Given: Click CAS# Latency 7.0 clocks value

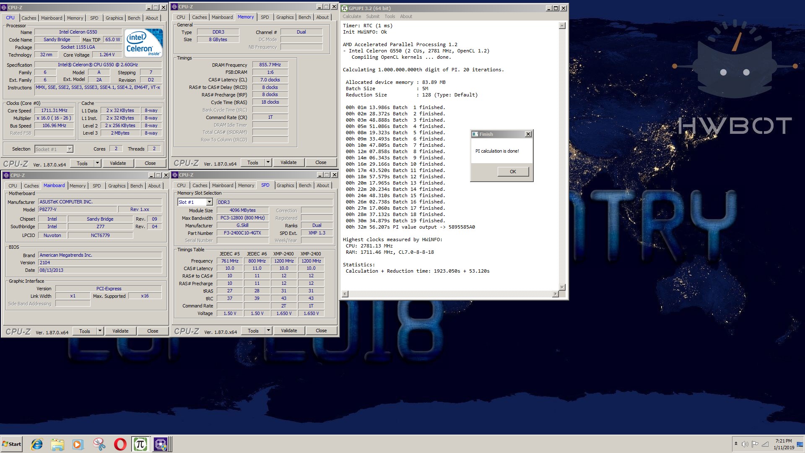Looking at the screenshot, I should pos(270,80).
